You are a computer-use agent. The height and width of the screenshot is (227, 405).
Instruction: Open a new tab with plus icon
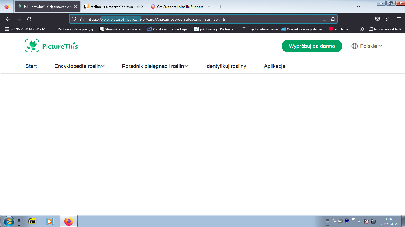tap(220, 7)
